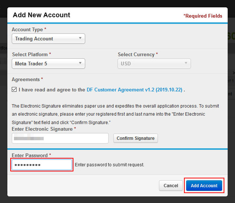Click into the Enter Password field
Image resolution: width=235 pixels, height=203 pixels.
click(42, 165)
